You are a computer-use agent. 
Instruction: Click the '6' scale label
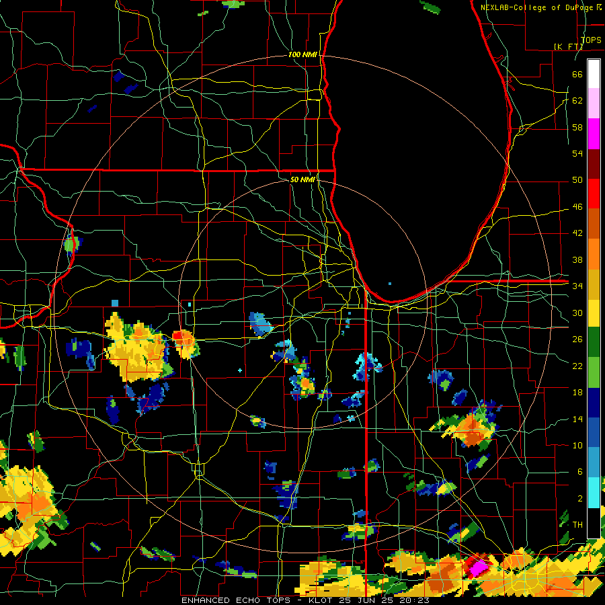coord(580,472)
